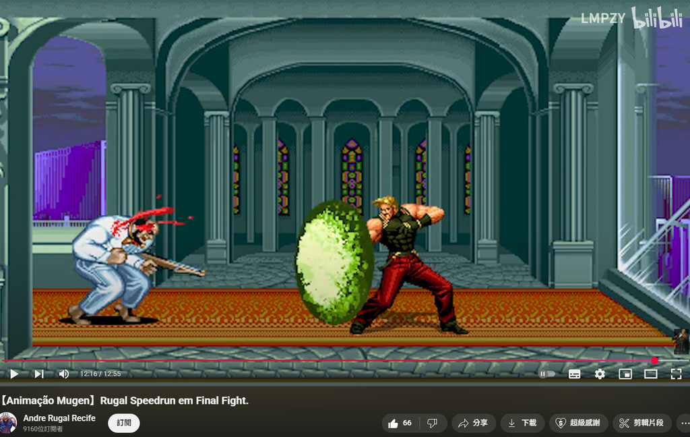Viewport: 690px width, 437px height.
Task: Click the 12:16 / 12:55 time display
Action: pyautogui.click(x=100, y=374)
